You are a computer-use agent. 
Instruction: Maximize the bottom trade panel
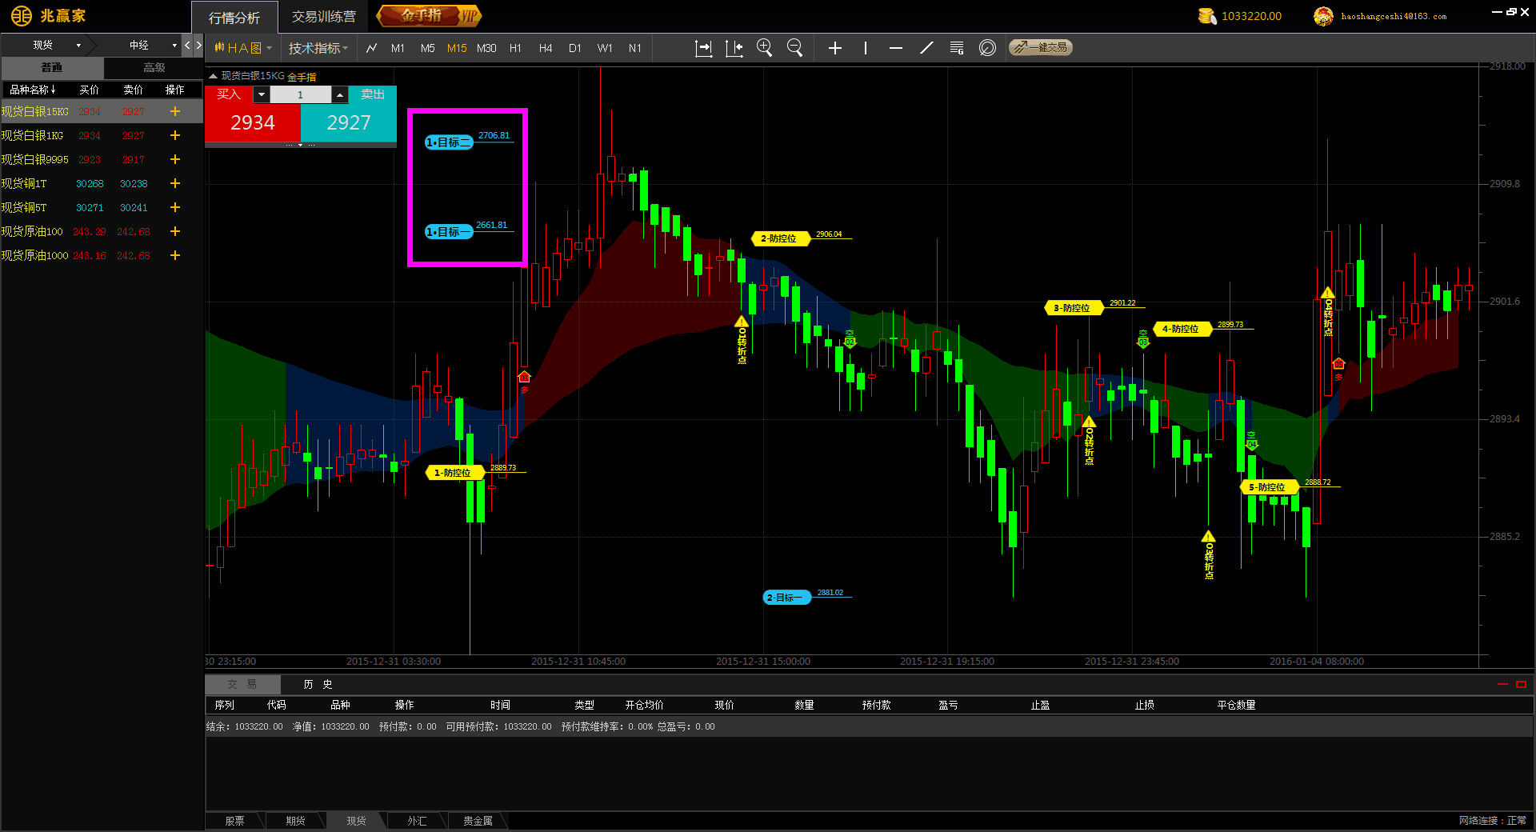point(1521,684)
